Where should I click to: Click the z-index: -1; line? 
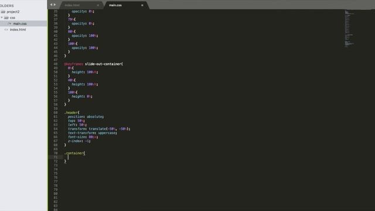tap(79, 141)
